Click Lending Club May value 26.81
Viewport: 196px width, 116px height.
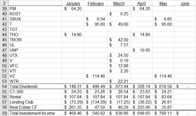tap(163, 102)
